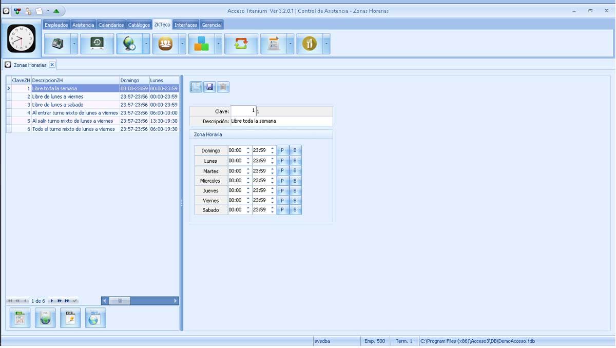The width and height of the screenshot is (616, 348).
Task: Click the colored blocks toolbar icon
Action: 201,44
